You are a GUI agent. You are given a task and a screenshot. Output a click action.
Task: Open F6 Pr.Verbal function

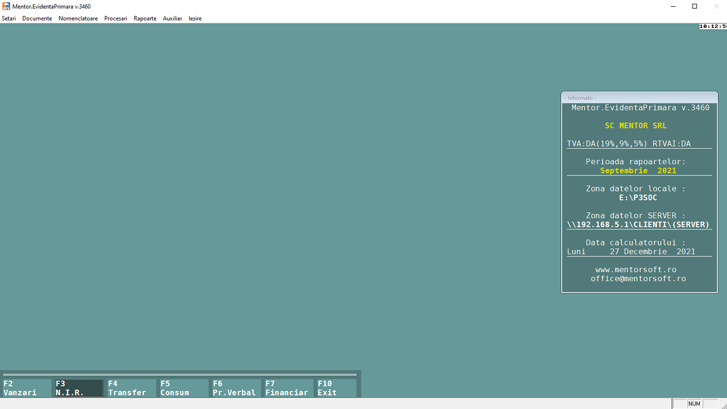(236, 388)
